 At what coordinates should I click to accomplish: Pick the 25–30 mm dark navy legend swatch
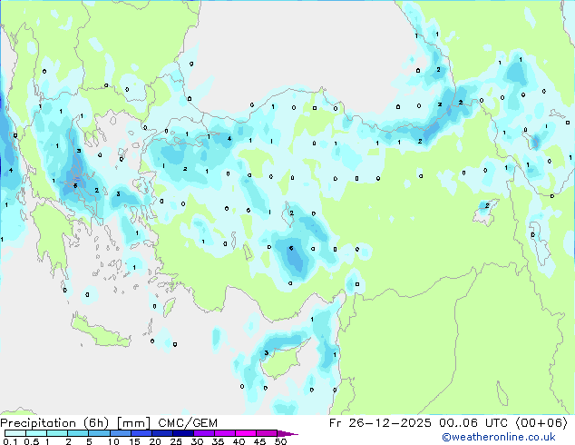click(183, 433)
